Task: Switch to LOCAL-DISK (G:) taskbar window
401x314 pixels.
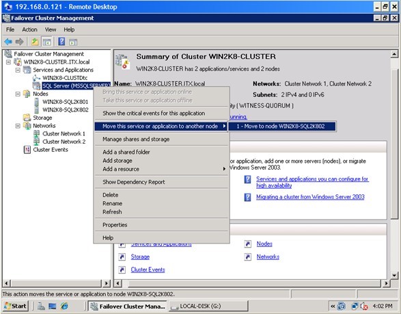Action: pyautogui.click(x=208, y=306)
